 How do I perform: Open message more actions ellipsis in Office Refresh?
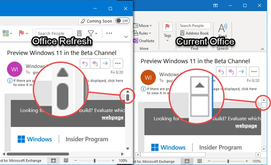(118, 63)
